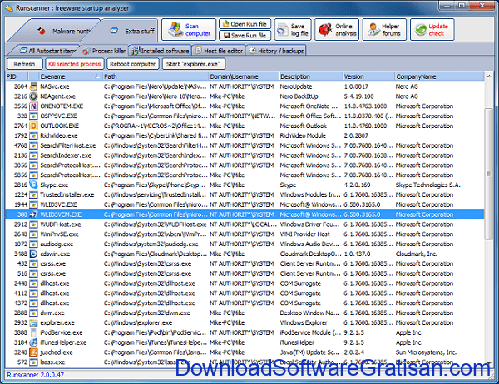499x384 pixels.
Task: Launch Online analysis
Action: tap(337, 30)
